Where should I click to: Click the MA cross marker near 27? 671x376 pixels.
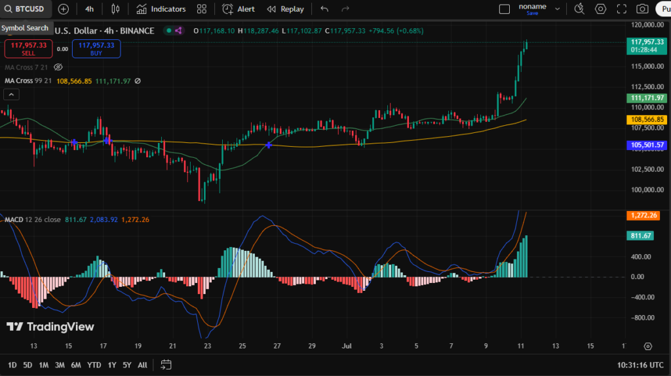[x=268, y=145]
